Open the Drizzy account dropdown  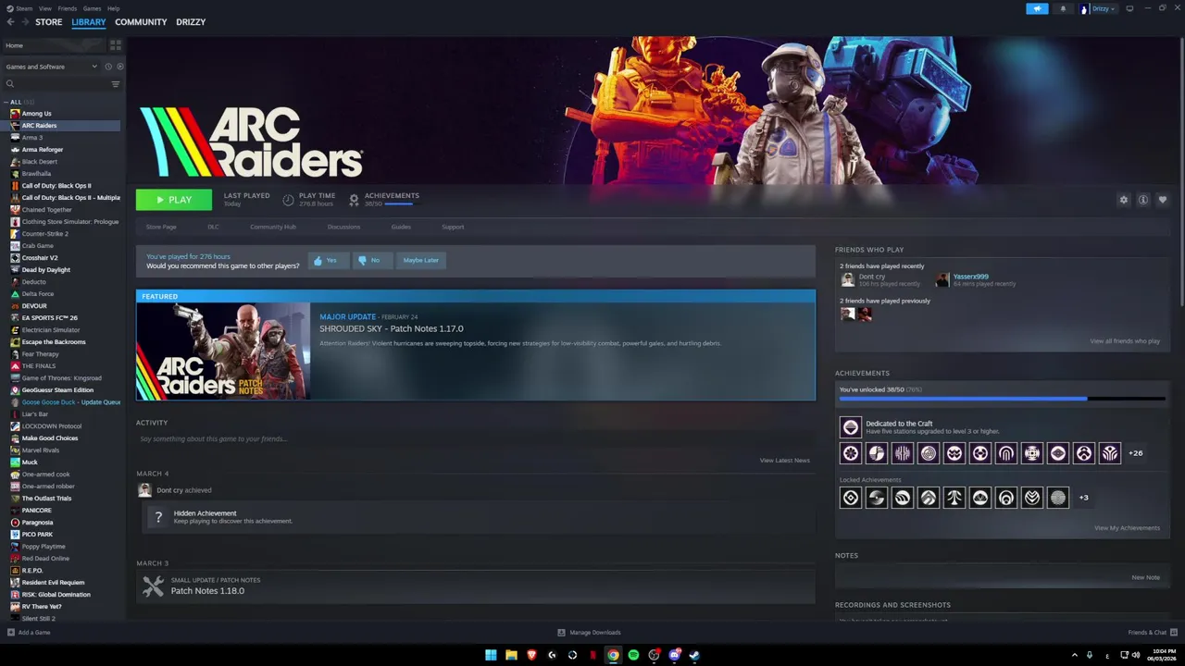coord(1099,8)
